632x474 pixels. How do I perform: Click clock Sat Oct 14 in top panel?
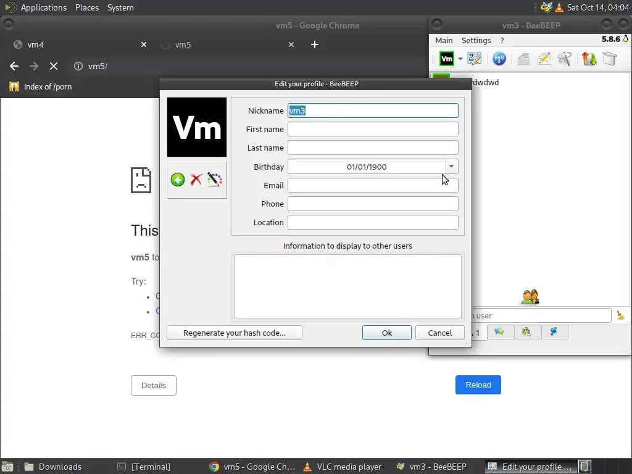tap(597, 7)
